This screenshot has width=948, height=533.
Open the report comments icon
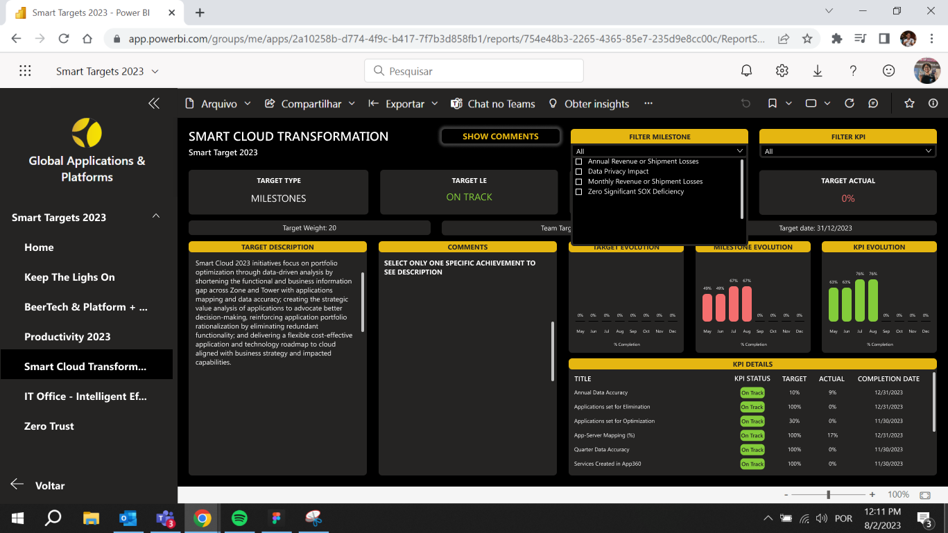click(x=873, y=103)
